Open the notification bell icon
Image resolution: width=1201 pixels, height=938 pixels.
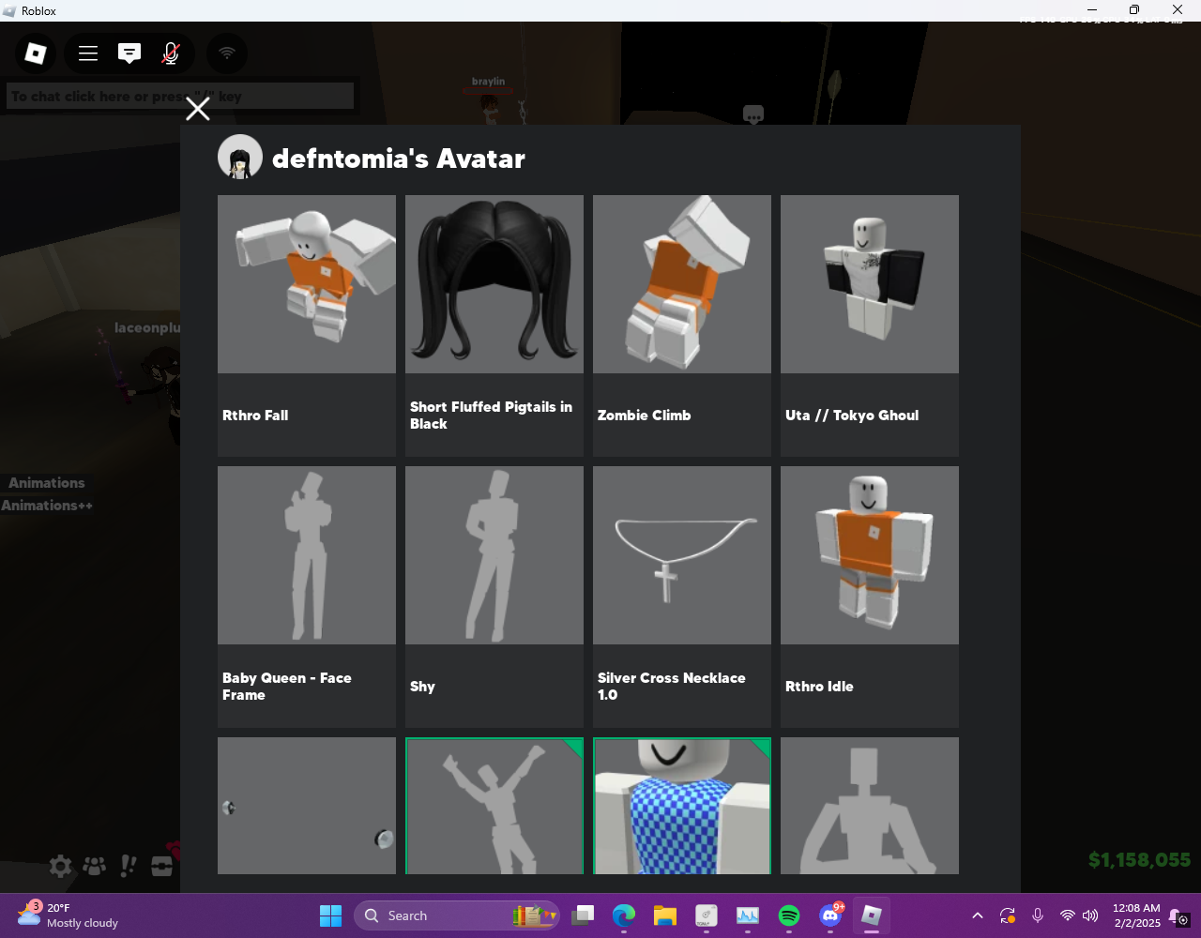1179,916
